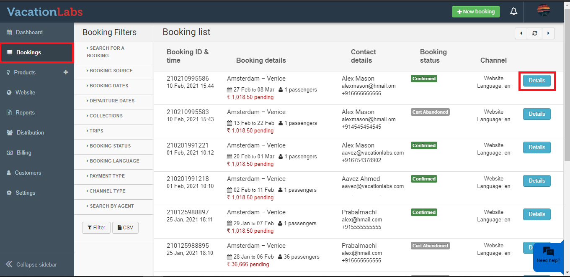This screenshot has height=277, width=570.
Task: Go to next page arrow
Action: [548, 33]
